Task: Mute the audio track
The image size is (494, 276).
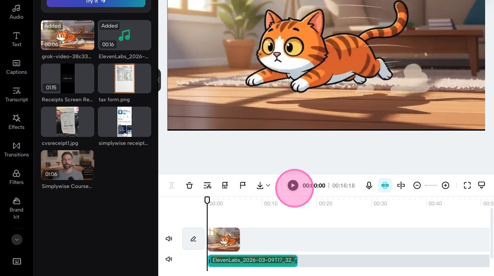Action: (169, 259)
